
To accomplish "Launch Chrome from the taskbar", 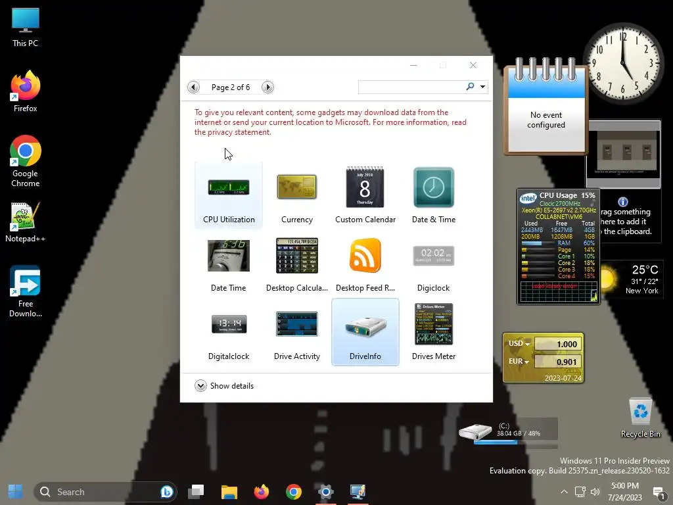I will click(294, 492).
